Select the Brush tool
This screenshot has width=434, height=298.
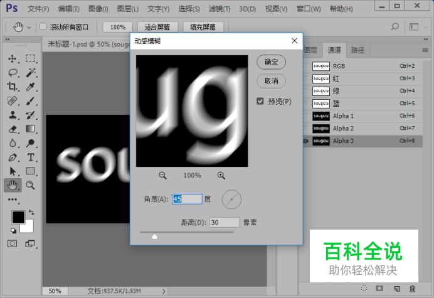tap(31, 101)
